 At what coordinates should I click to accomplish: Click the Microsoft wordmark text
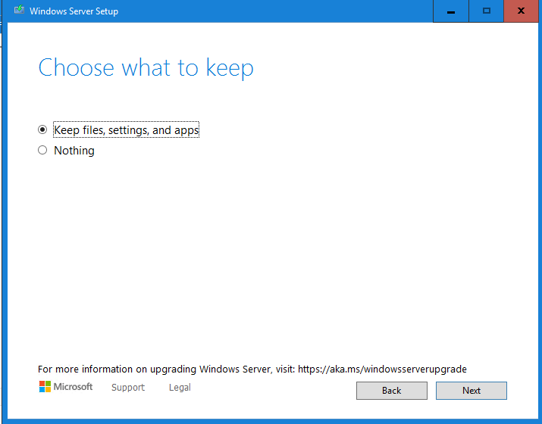pyautogui.click(x=73, y=387)
